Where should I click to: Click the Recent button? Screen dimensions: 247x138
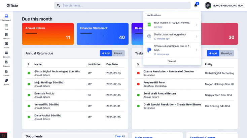pyautogui.click(x=118, y=53)
